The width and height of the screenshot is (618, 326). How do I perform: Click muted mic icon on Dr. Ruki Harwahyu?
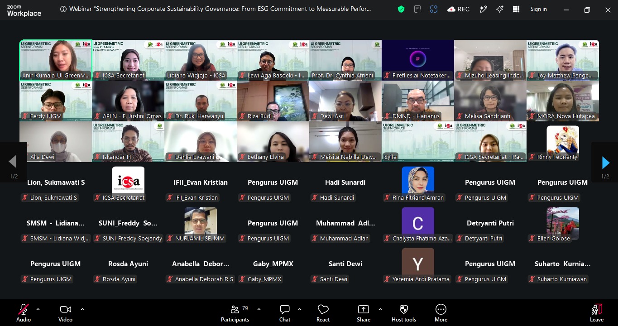pos(169,116)
